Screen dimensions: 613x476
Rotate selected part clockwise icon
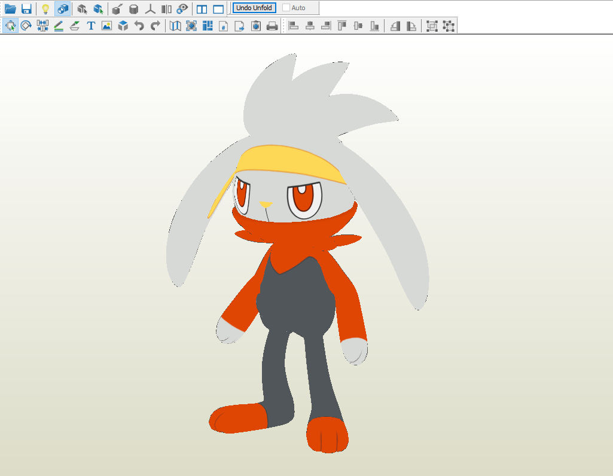[x=411, y=26]
